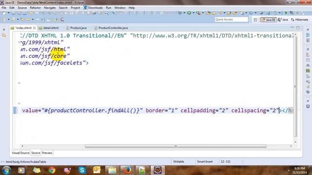Image resolution: width=312 pixels, height=175 pixels.
Task: Click the Smart Insert status bar entry
Action: click(205, 162)
